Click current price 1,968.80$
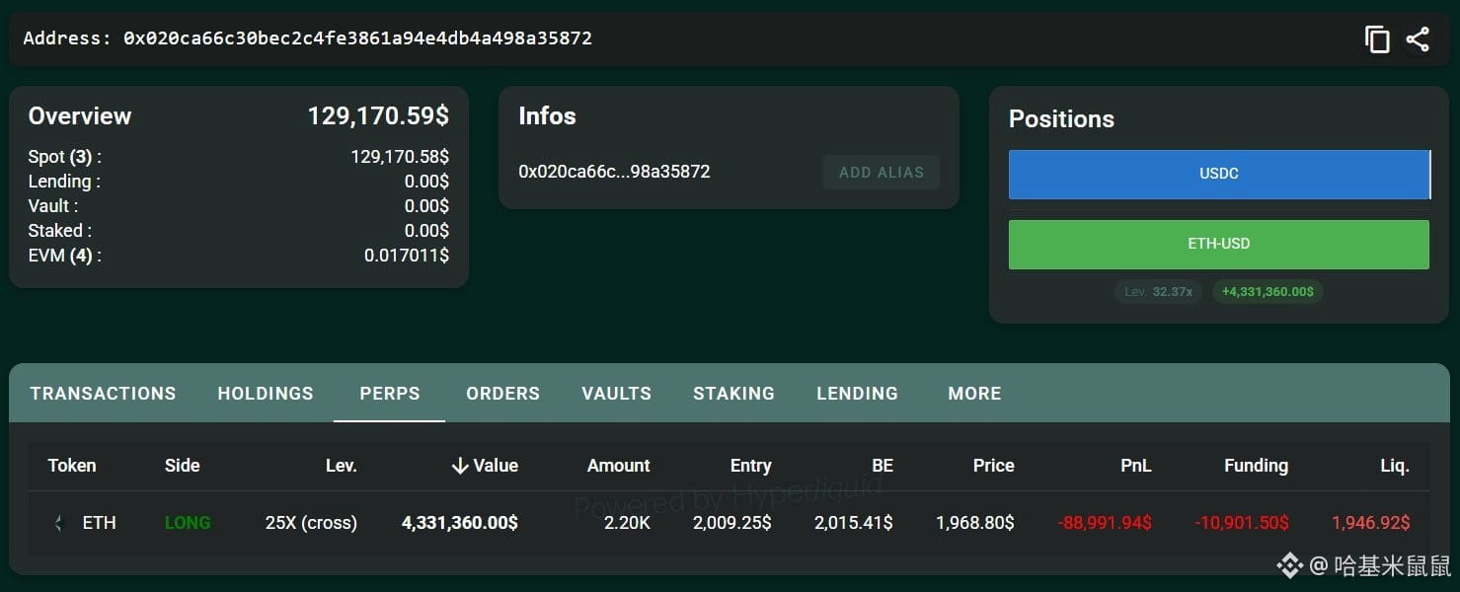The image size is (1460, 592). point(975,523)
